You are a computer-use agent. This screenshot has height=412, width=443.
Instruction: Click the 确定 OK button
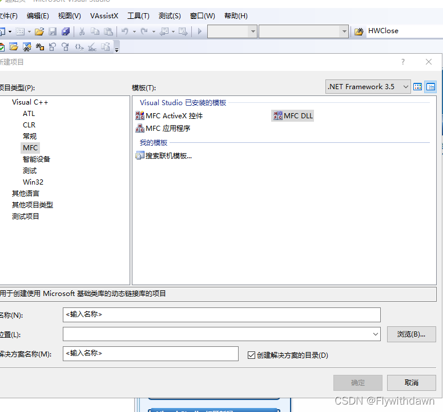point(358,383)
